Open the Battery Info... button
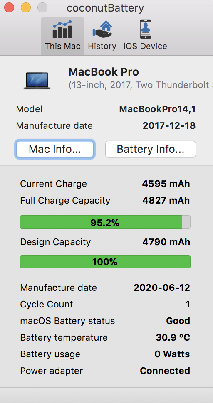 click(x=151, y=149)
